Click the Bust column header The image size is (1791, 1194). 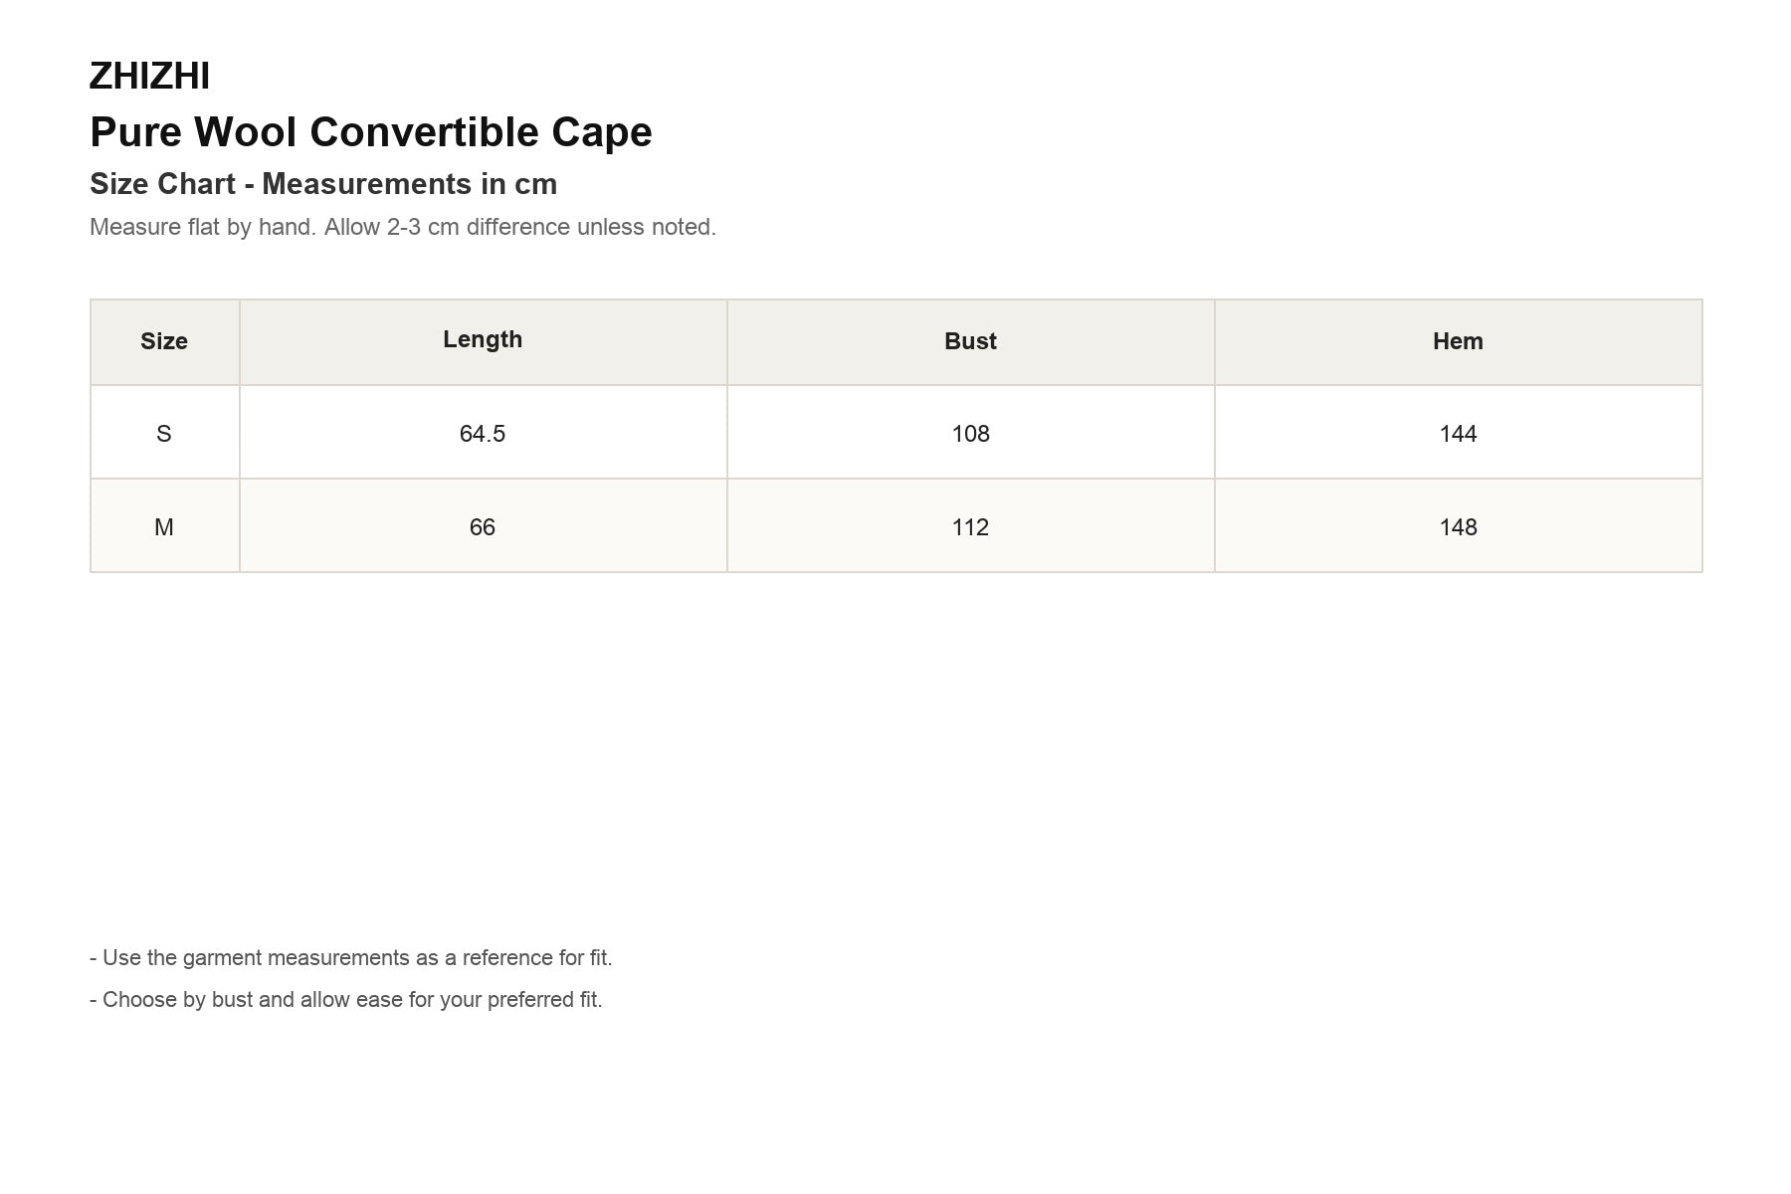(970, 341)
